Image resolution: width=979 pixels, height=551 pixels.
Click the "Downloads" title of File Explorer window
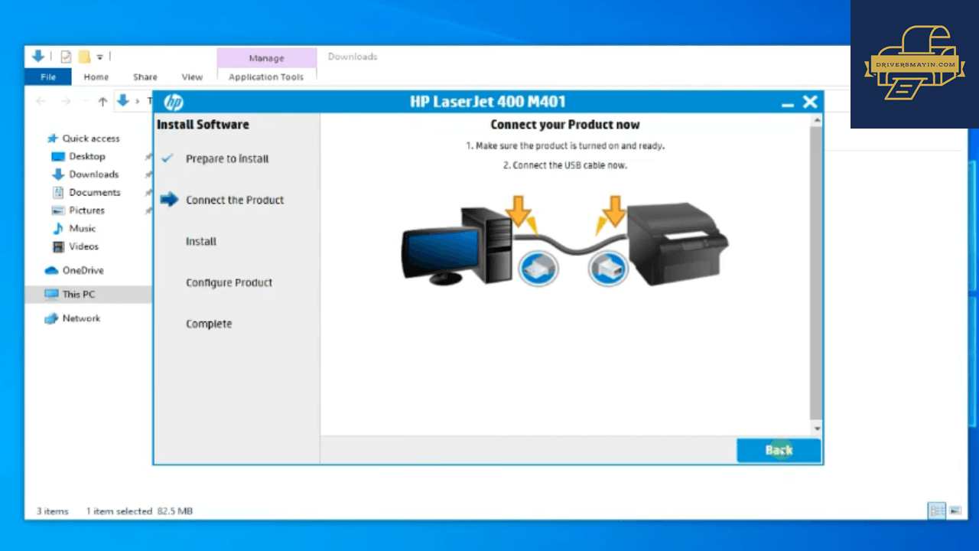[353, 57]
